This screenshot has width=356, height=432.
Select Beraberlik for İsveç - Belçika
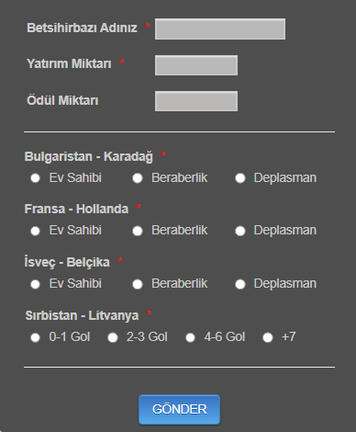point(138,284)
